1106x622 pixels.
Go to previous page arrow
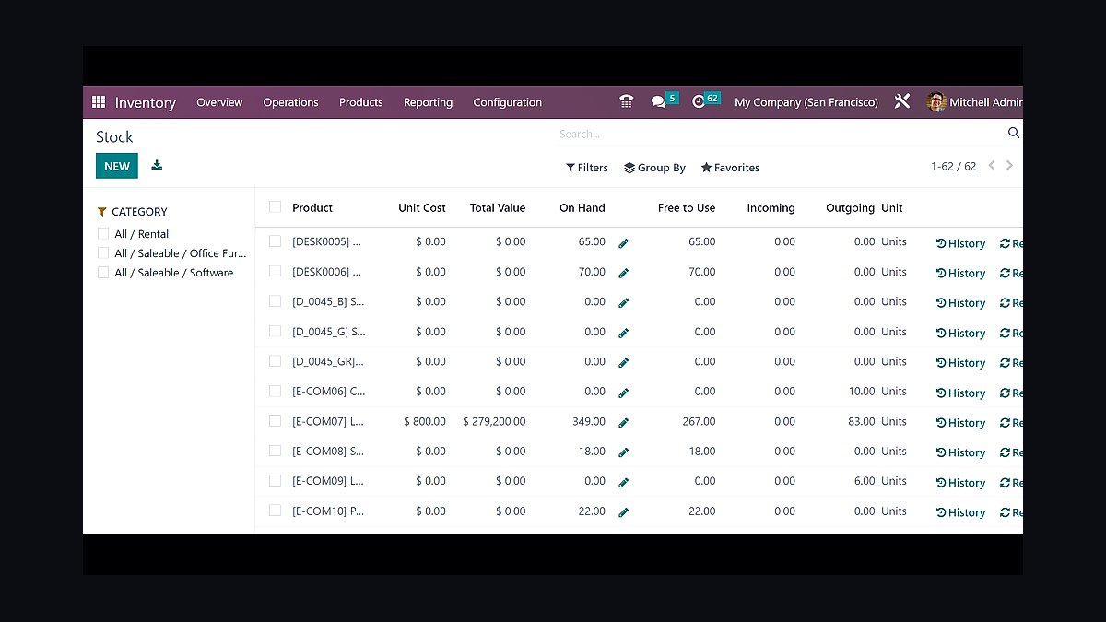coord(992,166)
